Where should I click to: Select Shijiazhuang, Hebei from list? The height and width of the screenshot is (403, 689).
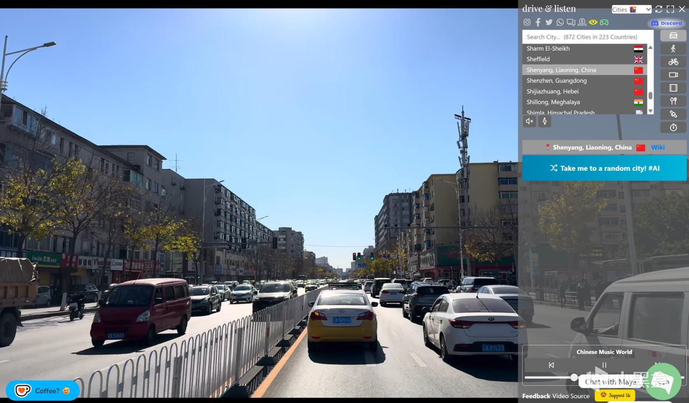tap(585, 92)
